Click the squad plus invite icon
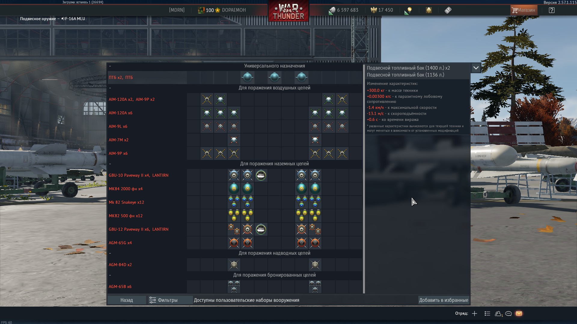This screenshot has height=324, width=577. click(x=475, y=313)
